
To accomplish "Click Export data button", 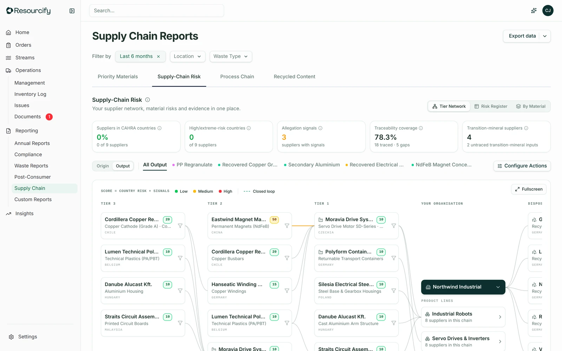I will click(522, 36).
